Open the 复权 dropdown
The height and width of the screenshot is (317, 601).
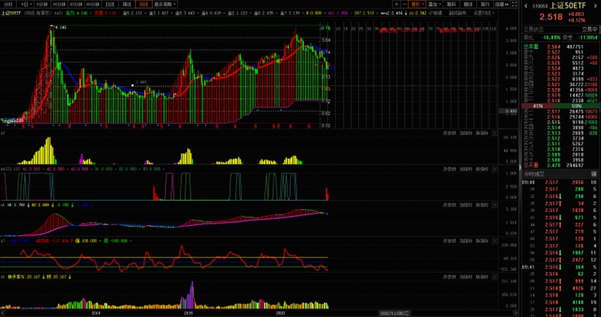(416, 4)
